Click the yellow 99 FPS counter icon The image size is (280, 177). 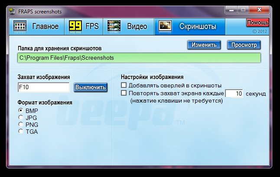coord(75,26)
